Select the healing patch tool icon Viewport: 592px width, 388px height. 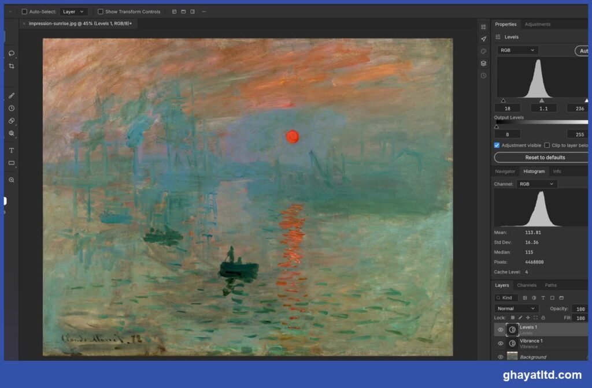(12, 121)
